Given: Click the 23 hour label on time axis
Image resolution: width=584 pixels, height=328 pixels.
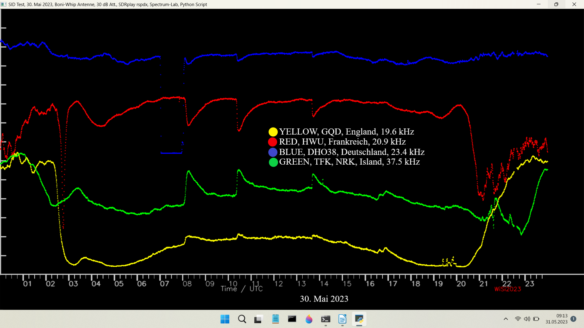Looking at the screenshot, I should point(530,284).
